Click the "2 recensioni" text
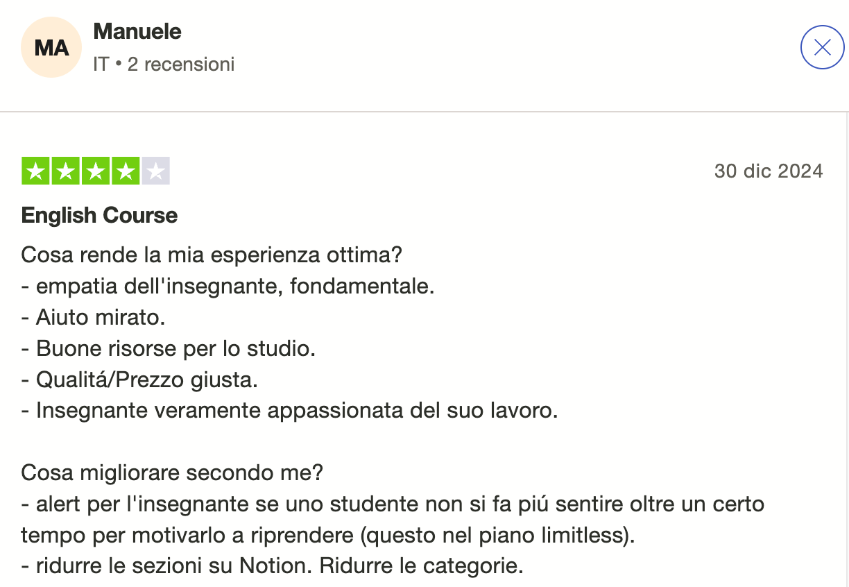This screenshot has height=587, width=849. coord(181,65)
